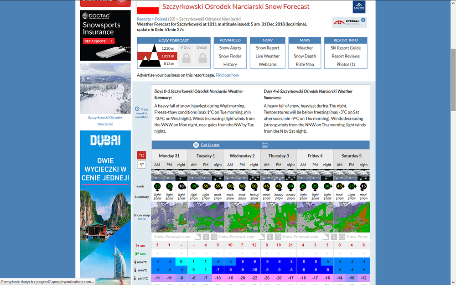The width and height of the screenshot is (456, 285).
Task: Click the page vertical scrollbar thumb
Action: (x=453, y=80)
